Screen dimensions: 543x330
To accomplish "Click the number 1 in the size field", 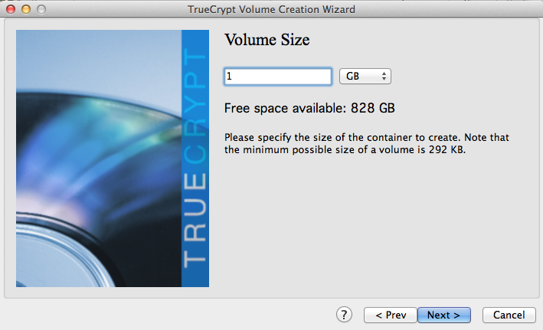I will (230, 77).
